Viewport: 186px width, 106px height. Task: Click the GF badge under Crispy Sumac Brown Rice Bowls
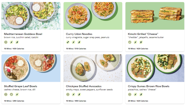(130, 94)
